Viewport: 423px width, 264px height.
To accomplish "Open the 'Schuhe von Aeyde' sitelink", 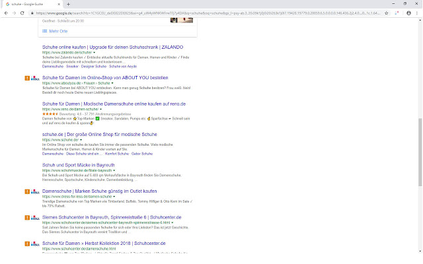I will 123,66.
